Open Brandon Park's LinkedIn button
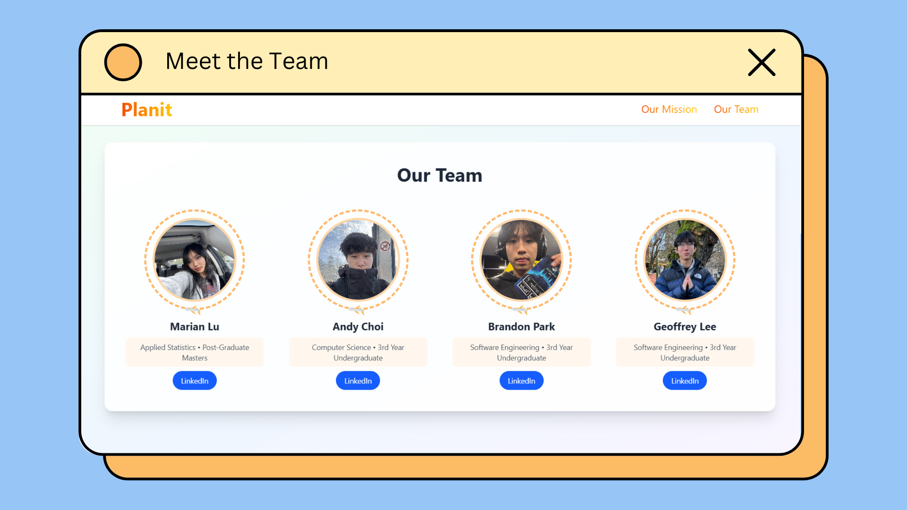Image resolution: width=907 pixels, height=510 pixels. tap(522, 381)
